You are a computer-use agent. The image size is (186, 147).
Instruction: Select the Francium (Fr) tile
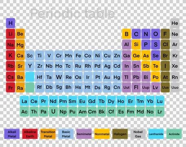11,87
